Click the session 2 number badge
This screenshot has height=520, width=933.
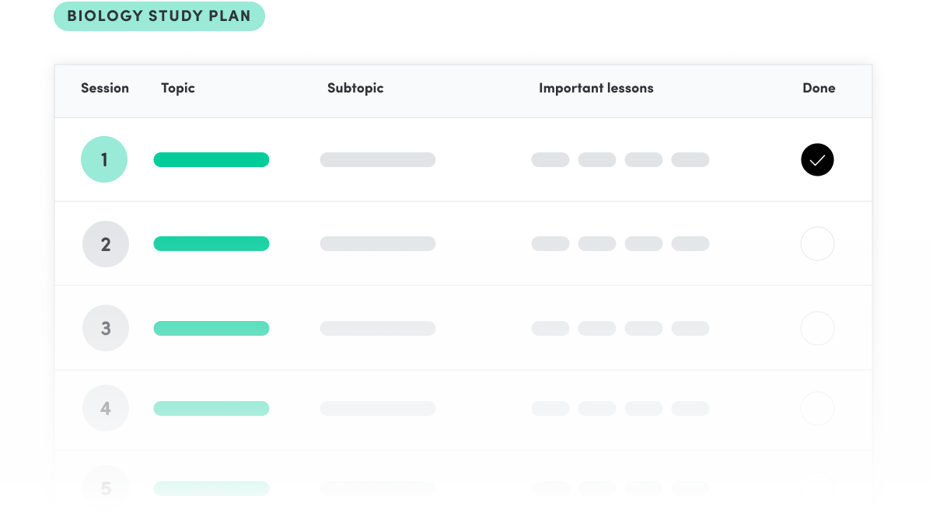[x=106, y=244]
